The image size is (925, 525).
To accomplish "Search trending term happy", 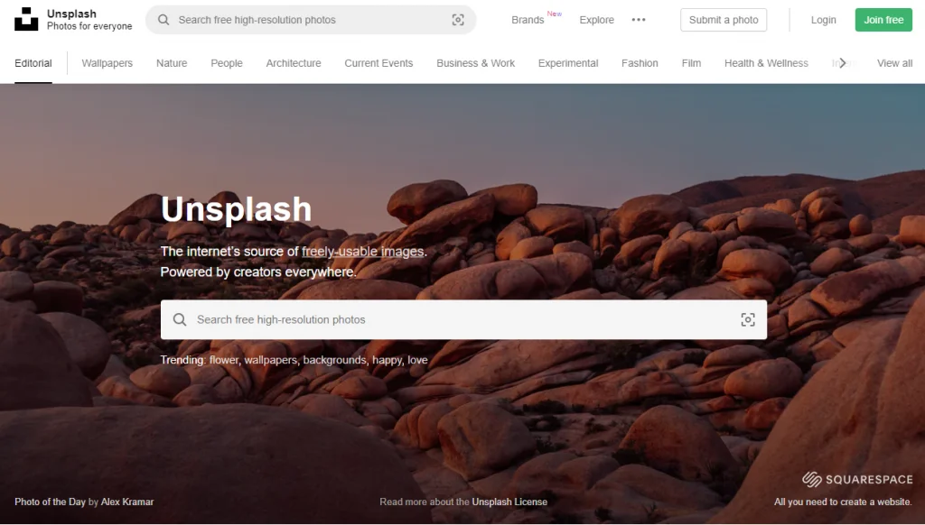I will click(387, 360).
